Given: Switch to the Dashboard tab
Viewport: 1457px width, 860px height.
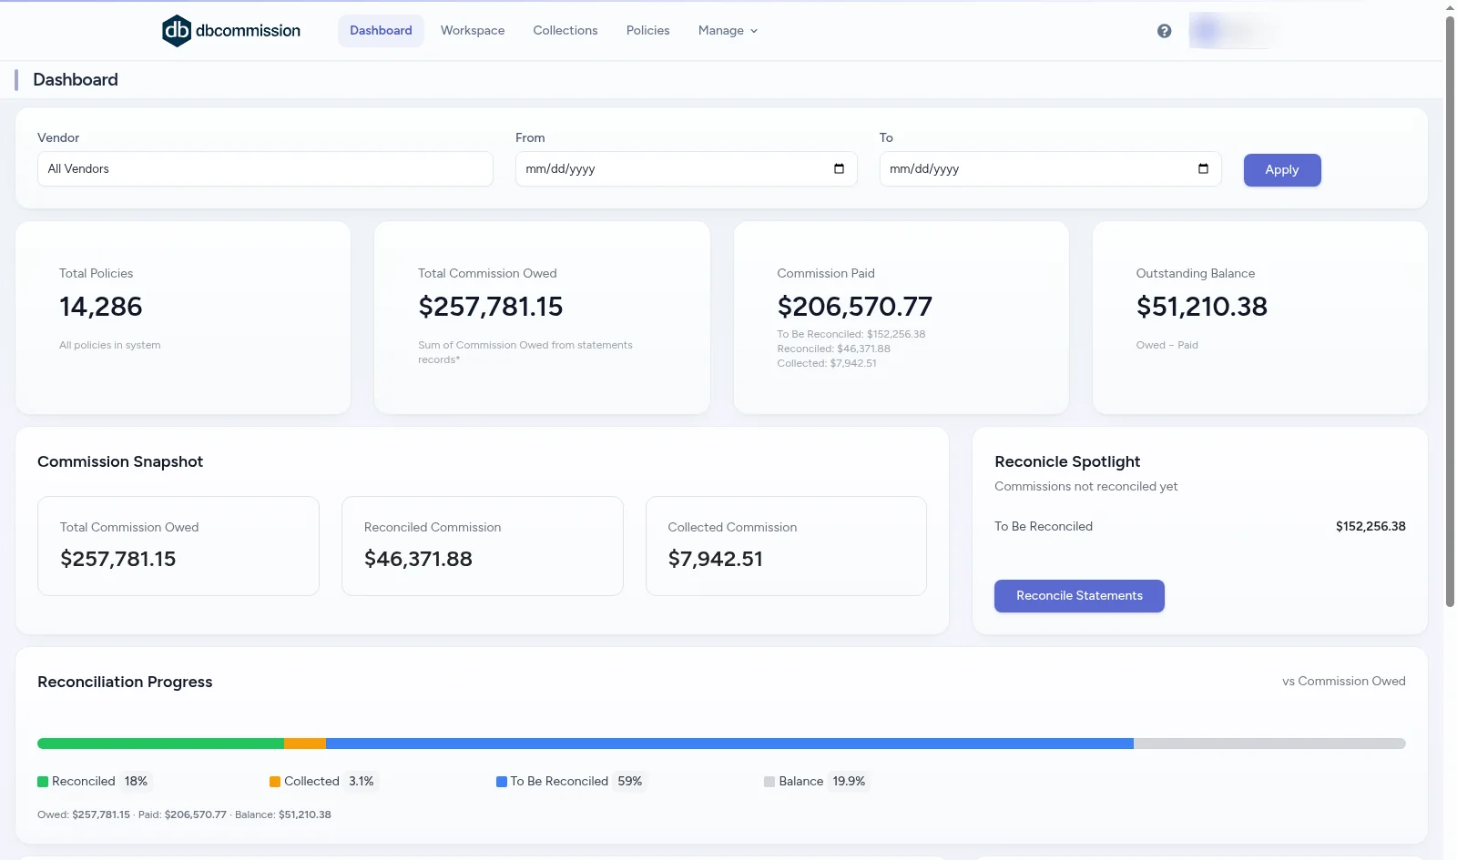Looking at the screenshot, I should click(381, 31).
